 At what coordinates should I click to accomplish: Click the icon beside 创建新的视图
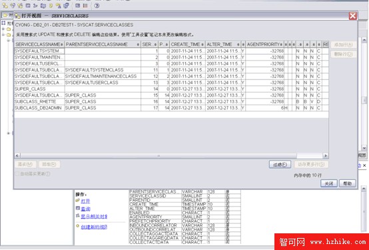[78, 226]
